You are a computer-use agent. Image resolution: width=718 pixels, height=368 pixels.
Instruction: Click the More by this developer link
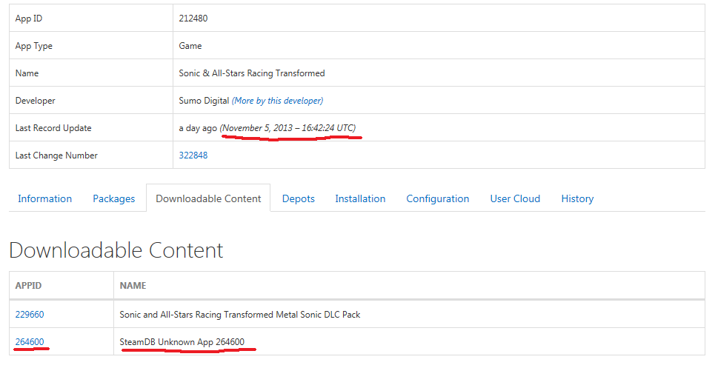[x=277, y=101]
